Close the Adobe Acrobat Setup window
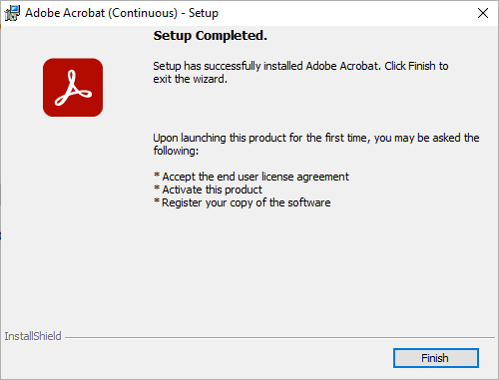The width and height of the screenshot is (499, 380). [483, 13]
